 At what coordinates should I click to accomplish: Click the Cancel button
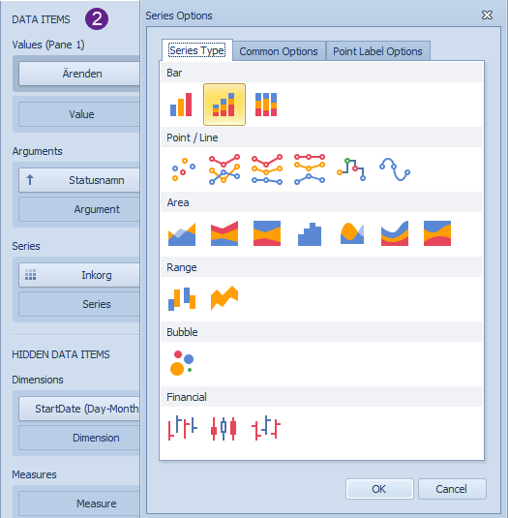(452, 489)
